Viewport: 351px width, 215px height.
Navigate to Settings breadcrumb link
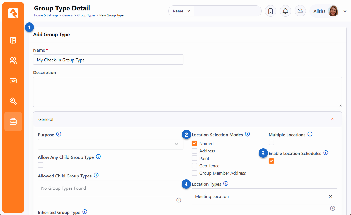(52, 15)
